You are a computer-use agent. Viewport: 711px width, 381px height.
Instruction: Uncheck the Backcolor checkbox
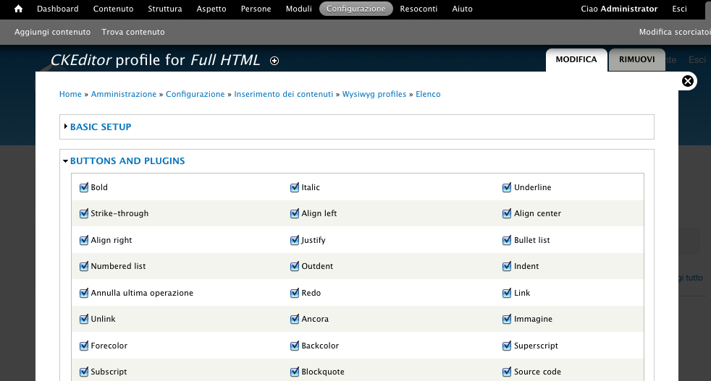click(x=295, y=346)
